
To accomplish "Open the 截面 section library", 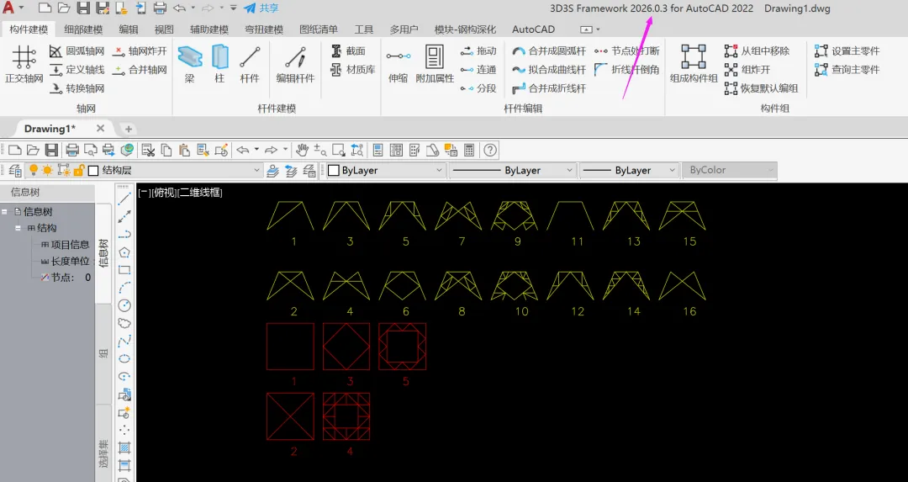I will (348, 51).
